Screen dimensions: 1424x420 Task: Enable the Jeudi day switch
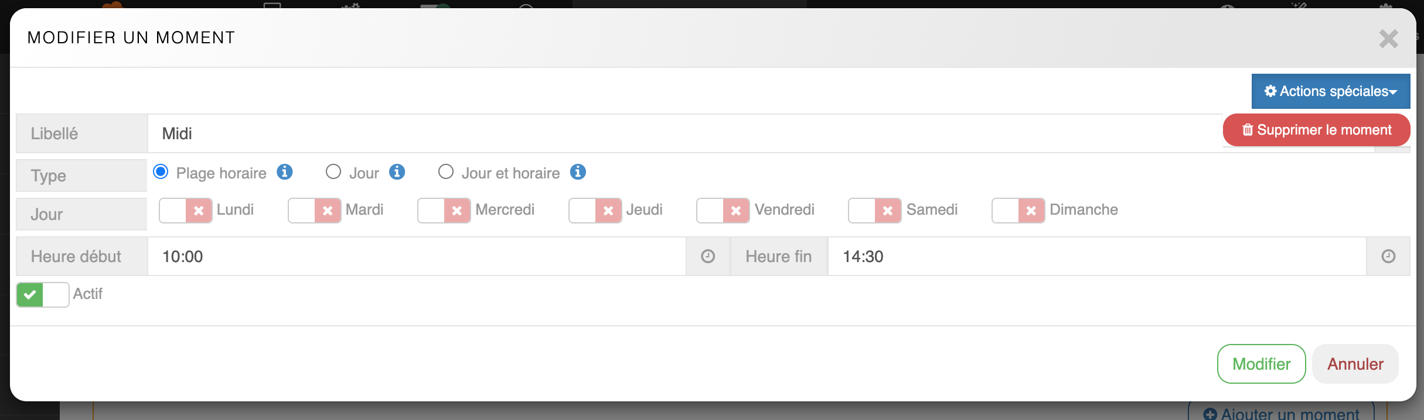click(595, 211)
